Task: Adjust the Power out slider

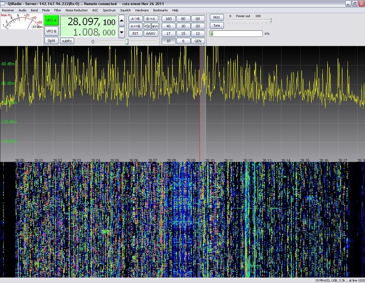Action: pos(270,20)
